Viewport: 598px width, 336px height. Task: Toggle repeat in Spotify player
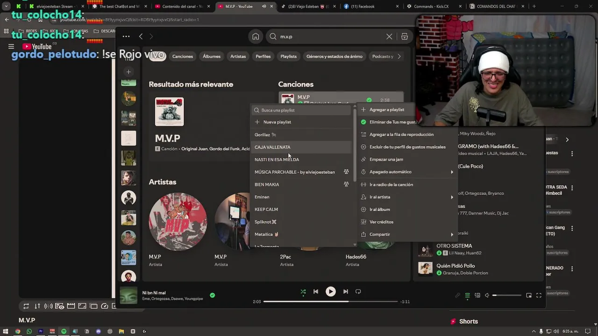[x=358, y=292]
